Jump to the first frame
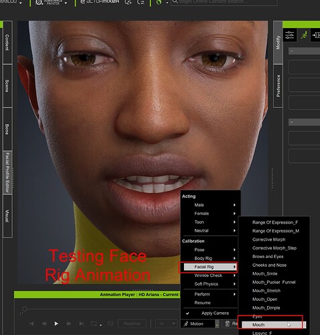This screenshot has height=335, width=320. (x=31, y=324)
